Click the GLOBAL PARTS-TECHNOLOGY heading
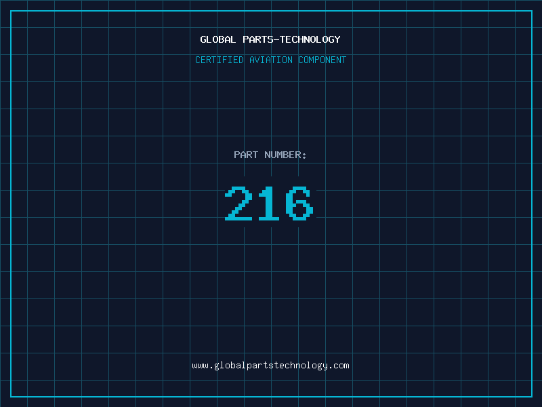This screenshot has height=407, width=542. coord(270,39)
